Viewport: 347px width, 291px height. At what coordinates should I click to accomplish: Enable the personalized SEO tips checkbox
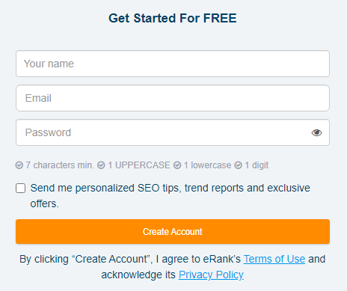coord(20,189)
